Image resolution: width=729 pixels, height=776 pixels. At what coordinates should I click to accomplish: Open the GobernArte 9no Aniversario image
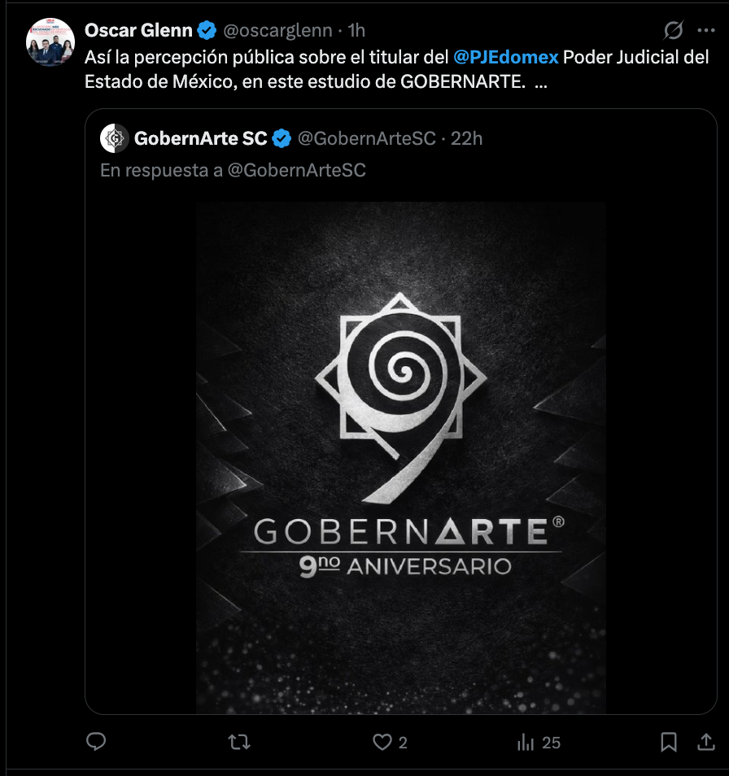[x=401, y=457]
